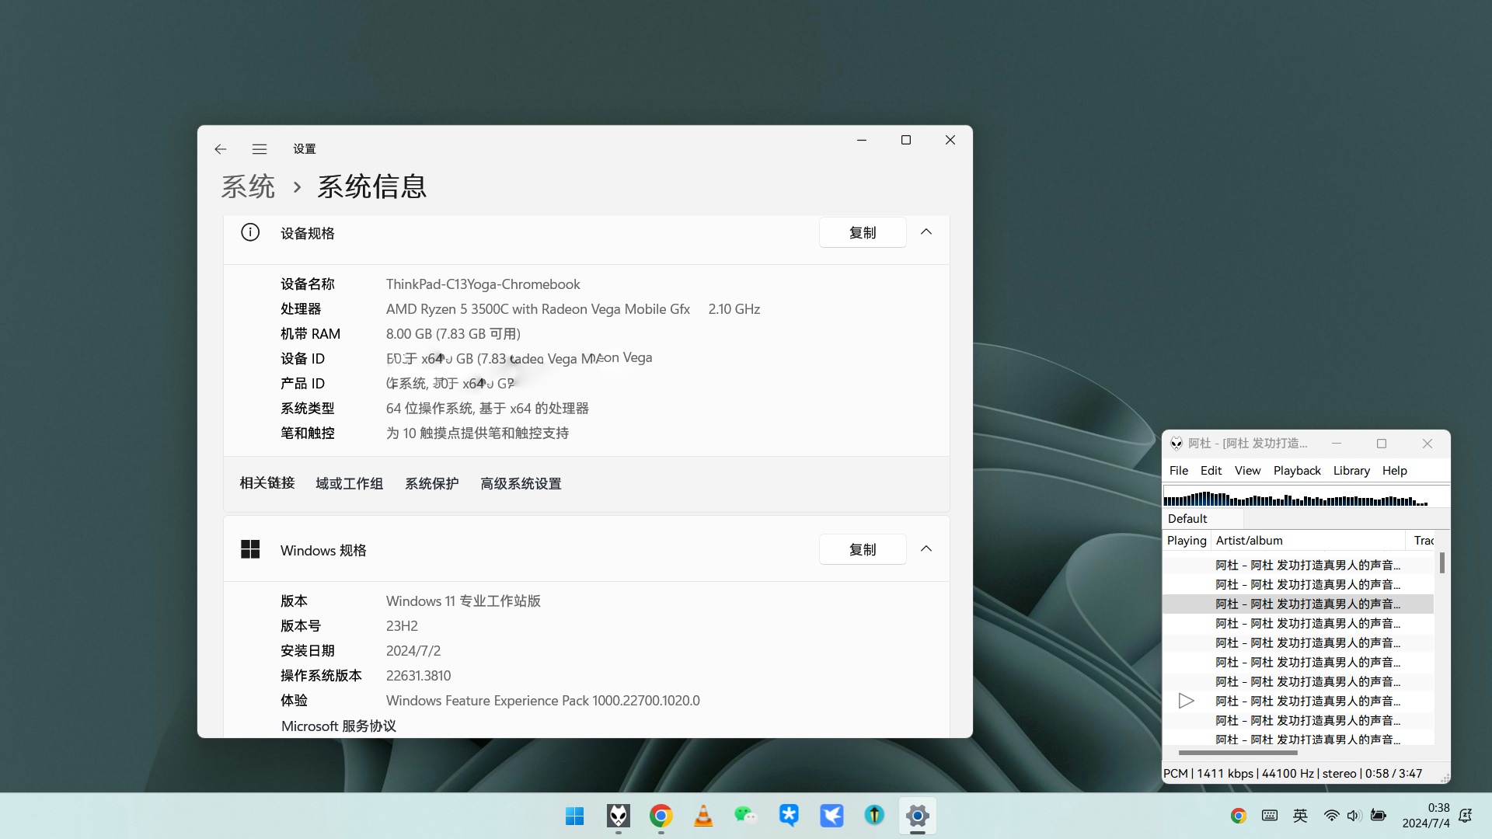The width and height of the screenshot is (1492, 839).
Task: Open 系统保护 related link
Action: (432, 483)
